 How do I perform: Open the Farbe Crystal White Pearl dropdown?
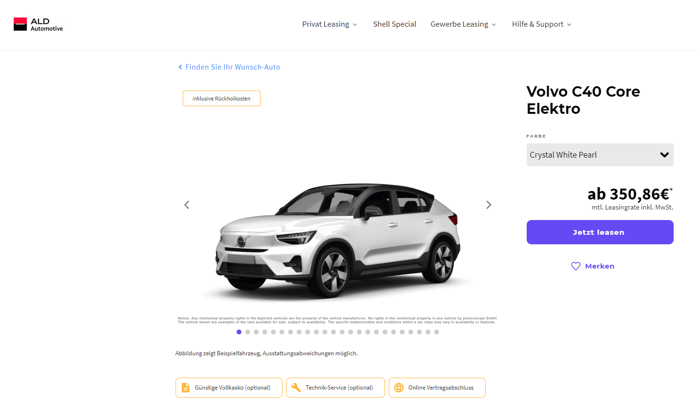click(600, 155)
